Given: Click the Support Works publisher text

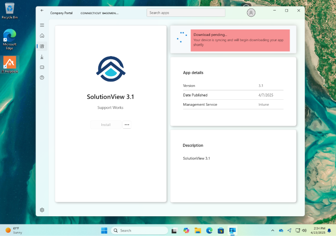Looking at the screenshot, I should coord(110,107).
